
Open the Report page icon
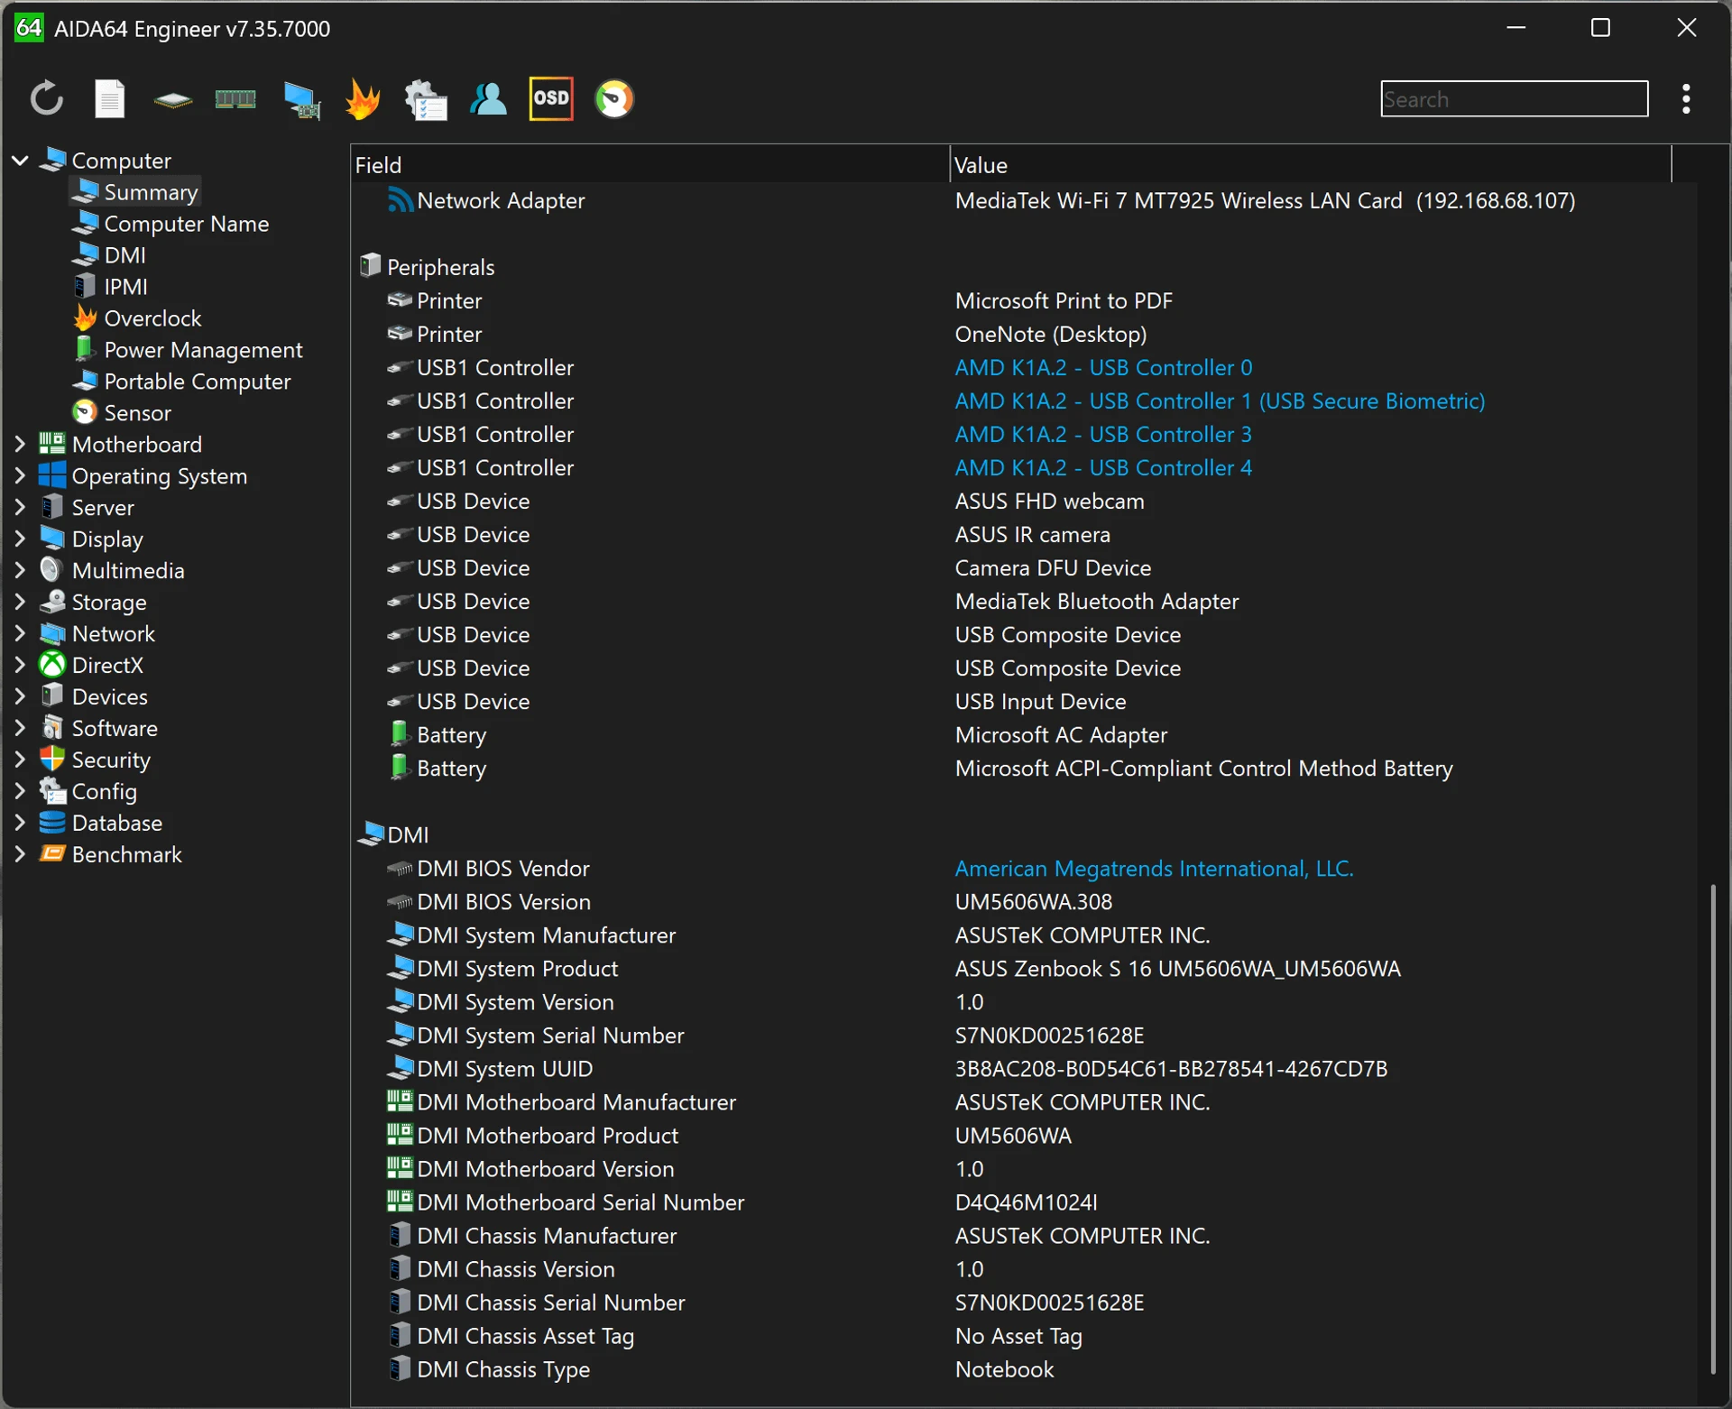coord(109,98)
